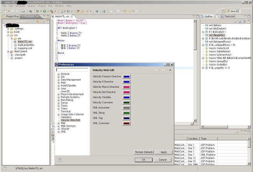
Task: Click the Outline horizontal scrollbar
Action: coord(226,127)
